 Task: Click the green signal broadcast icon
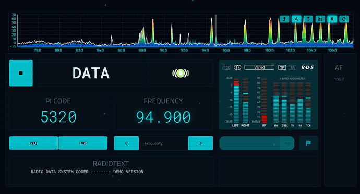[x=181, y=73]
